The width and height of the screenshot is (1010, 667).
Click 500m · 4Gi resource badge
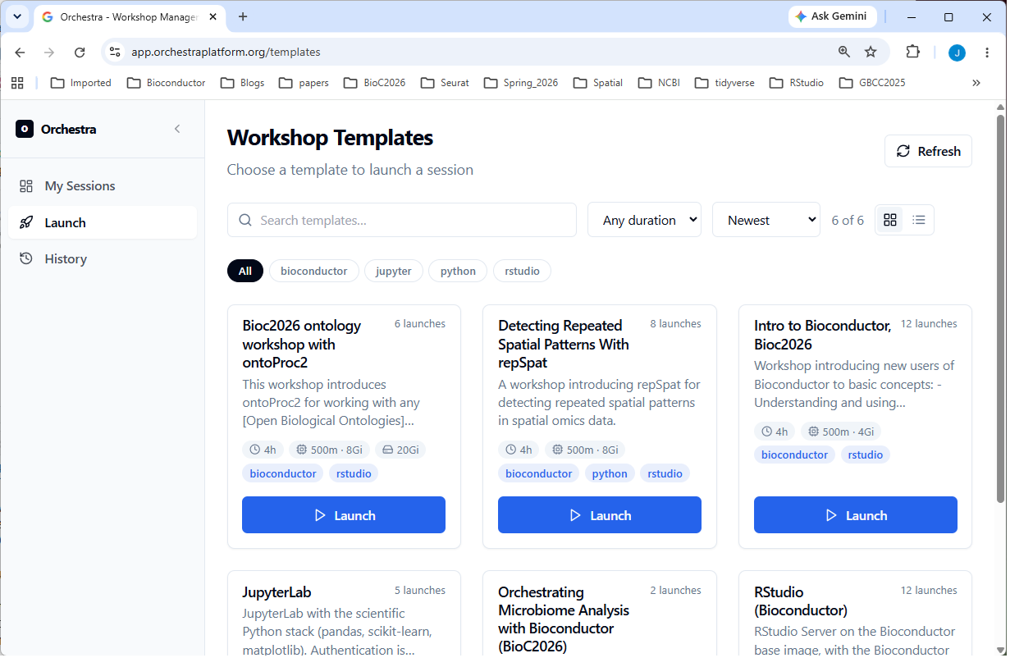click(x=841, y=432)
